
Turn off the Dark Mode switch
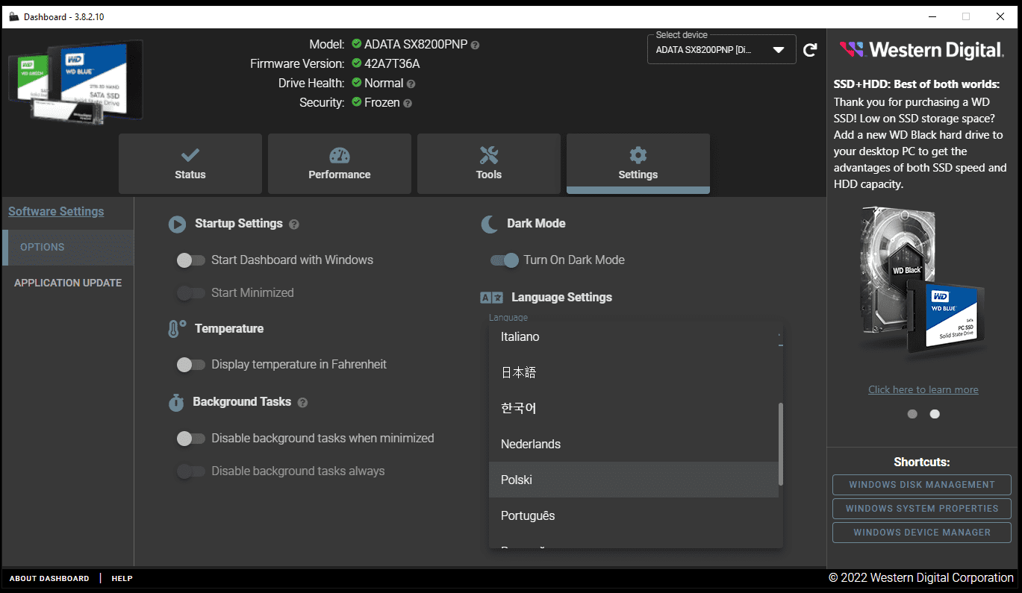(x=504, y=260)
